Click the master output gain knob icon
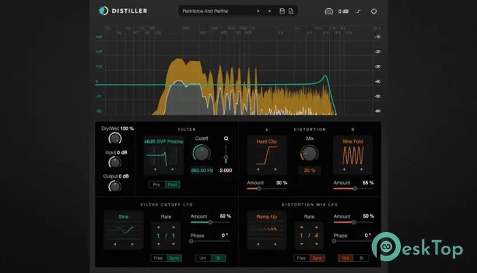The image size is (477, 273). pos(329,12)
